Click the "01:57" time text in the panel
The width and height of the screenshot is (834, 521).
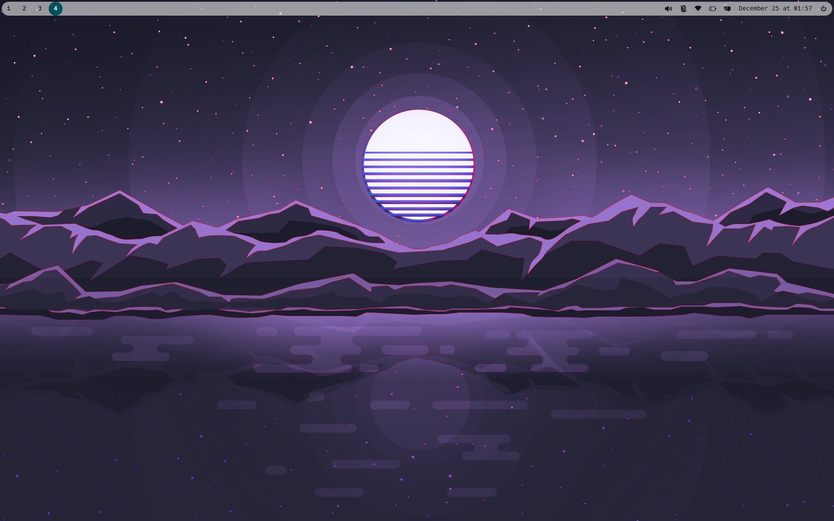point(803,9)
